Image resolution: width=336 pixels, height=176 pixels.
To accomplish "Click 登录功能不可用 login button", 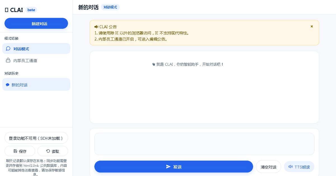I will tap(36, 138).
